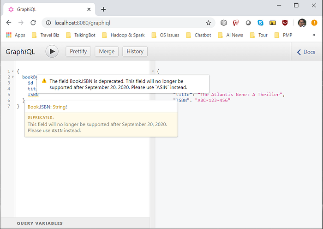Click the id field in the query
This screenshot has width=323, height=229.
(30, 83)
